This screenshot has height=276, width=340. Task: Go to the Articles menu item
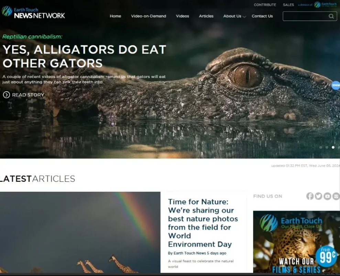[x=206, y=16]
